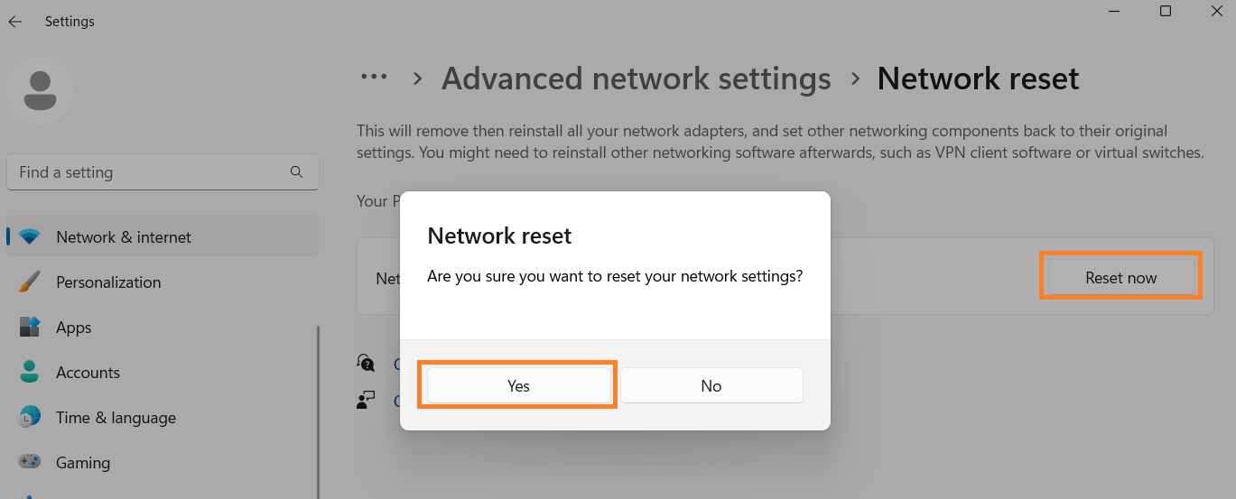Click the Get help icon
The image size is (1236, 499).
click(x=366, y=363)
